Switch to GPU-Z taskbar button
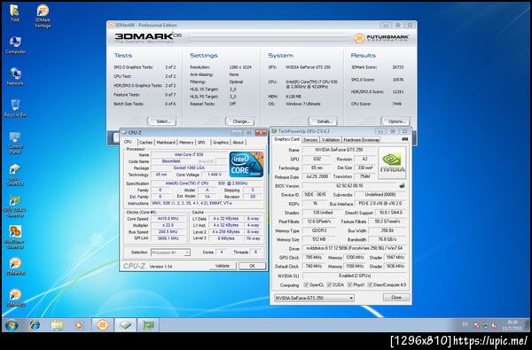532x350 pixels. (x=148, y=325)
